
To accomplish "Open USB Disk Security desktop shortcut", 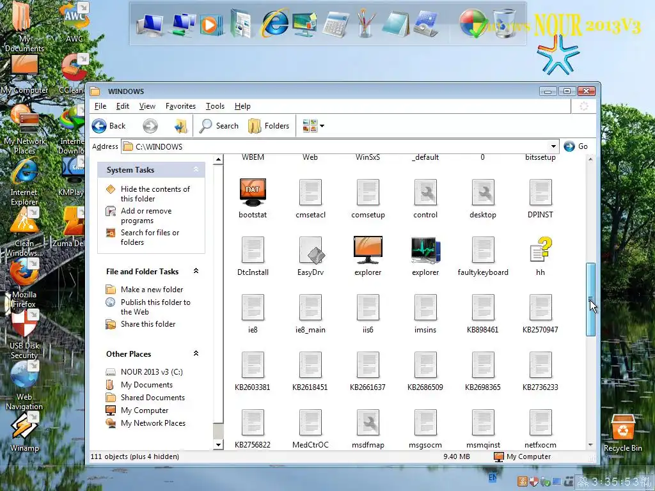I will click(24, 334).
